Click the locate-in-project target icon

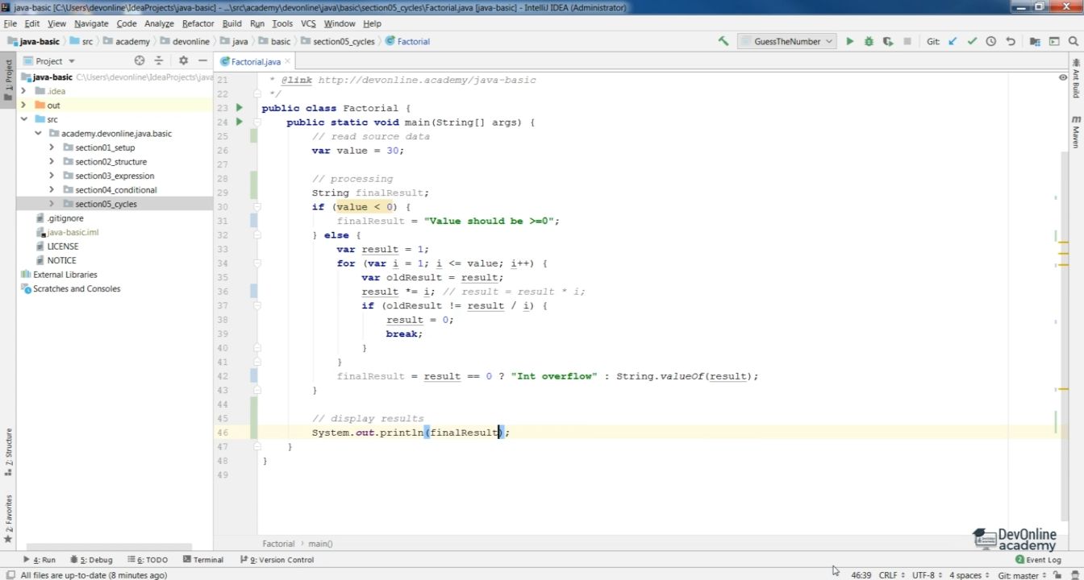pos(140,60)
